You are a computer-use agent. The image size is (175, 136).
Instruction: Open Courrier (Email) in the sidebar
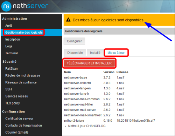click(17, 132)
